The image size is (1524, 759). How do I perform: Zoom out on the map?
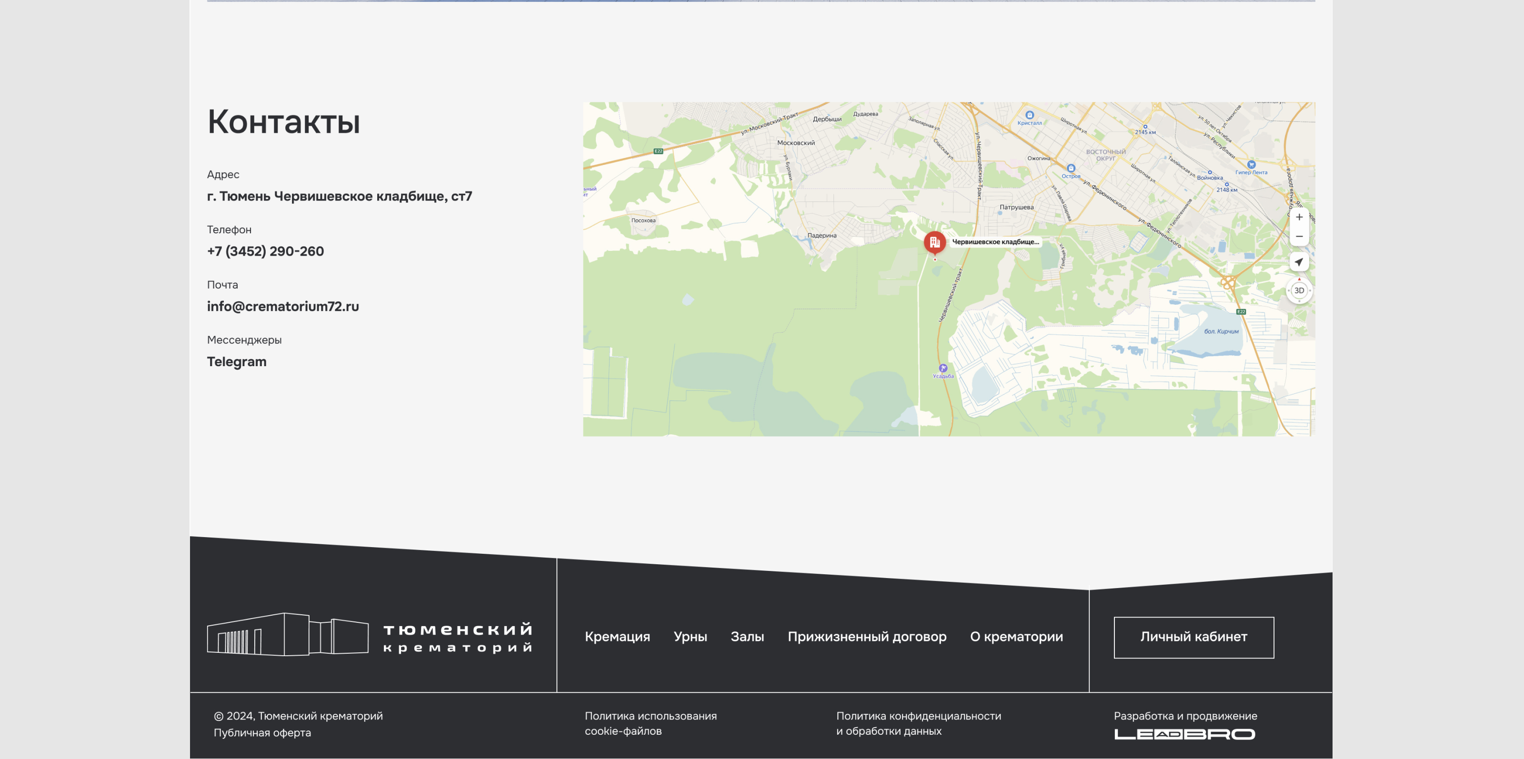1299,237
